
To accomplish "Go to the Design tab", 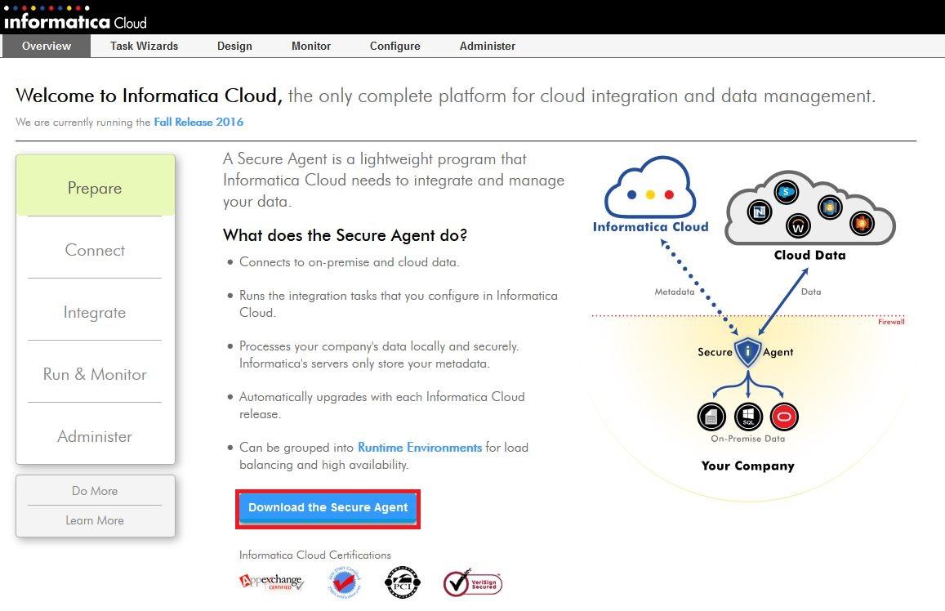I will click(234, 46).
